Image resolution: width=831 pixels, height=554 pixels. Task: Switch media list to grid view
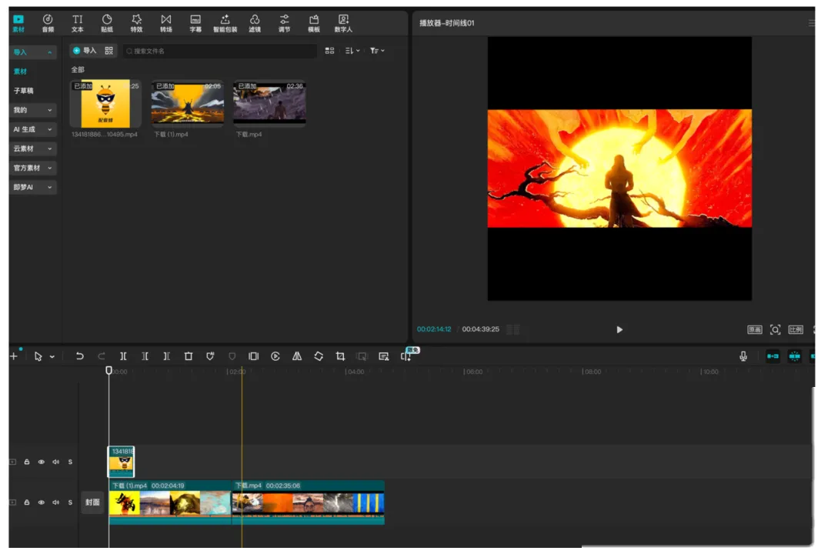[x=329, y=50]
